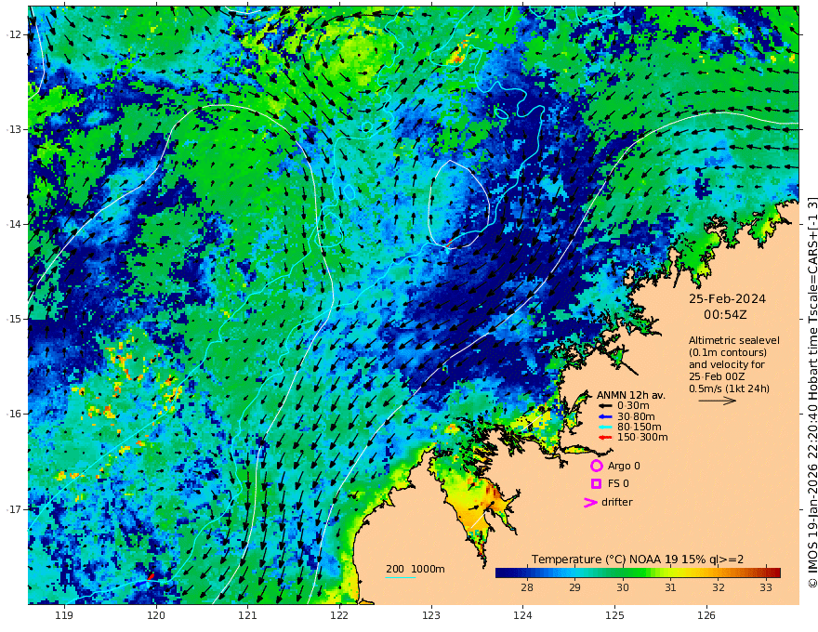Click the colorbar tick label 28

(x=527, y=587)
